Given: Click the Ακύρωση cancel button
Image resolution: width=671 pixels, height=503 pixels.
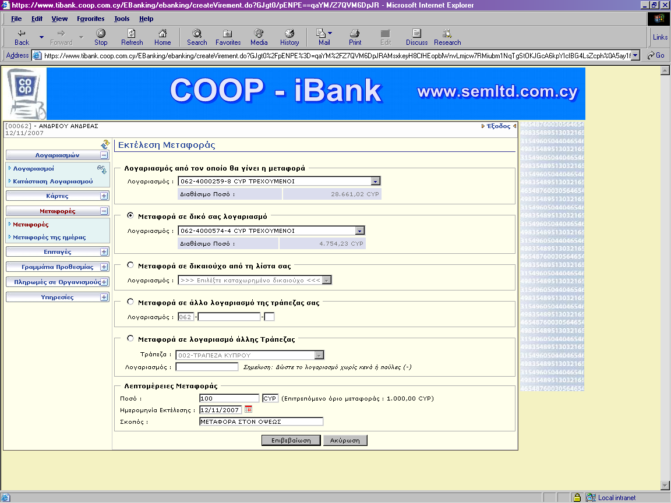Looking at the screenshot, I should coord(345,441).
